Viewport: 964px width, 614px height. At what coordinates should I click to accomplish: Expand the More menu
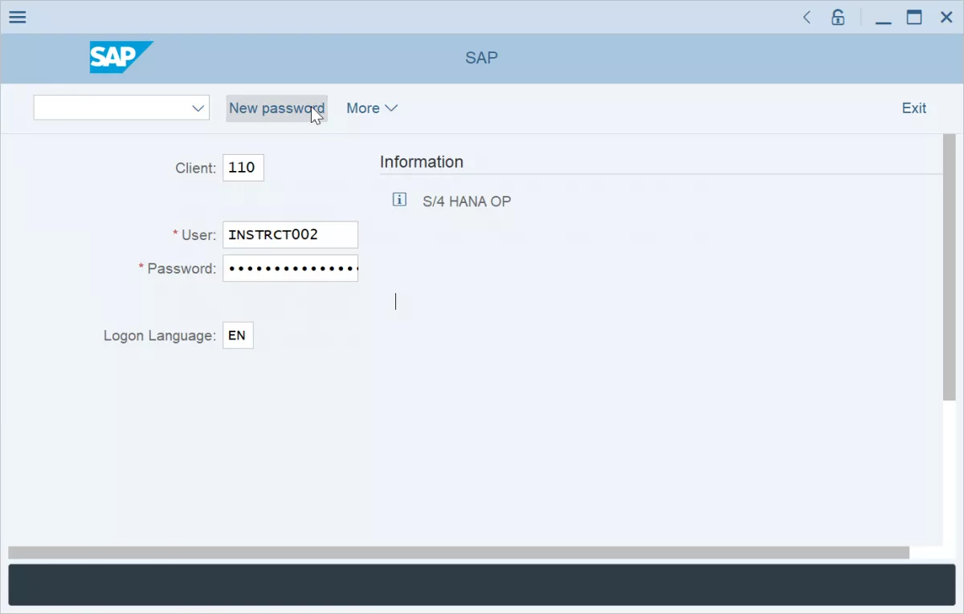[372, 108]
